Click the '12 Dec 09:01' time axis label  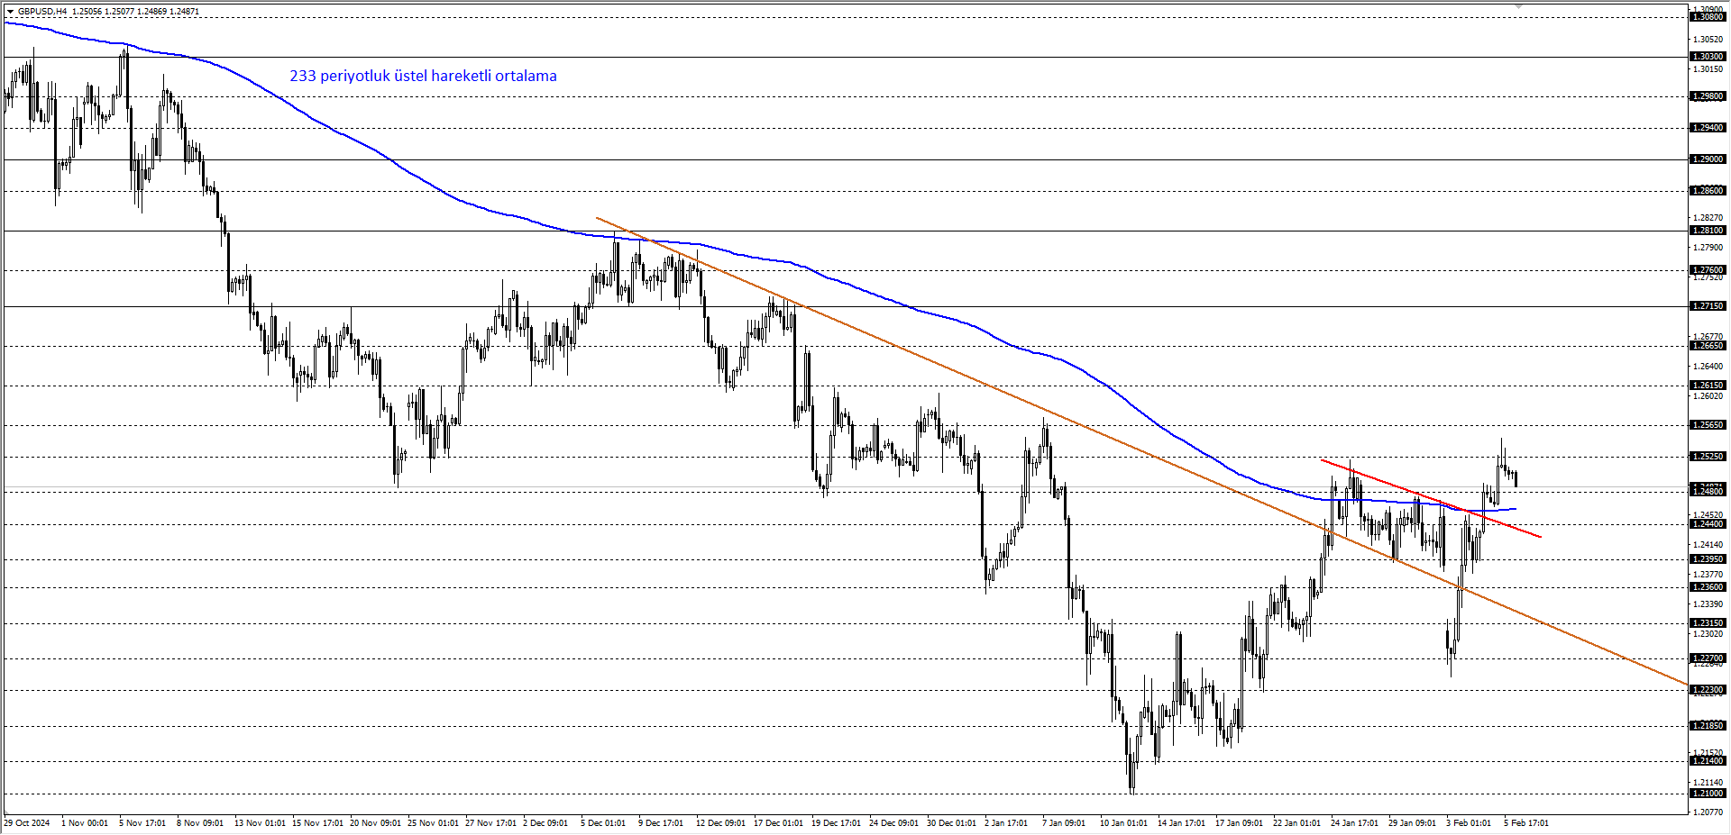721,823
